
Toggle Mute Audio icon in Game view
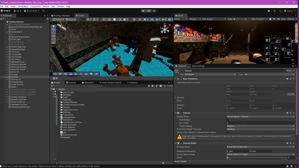click(274, 19)
